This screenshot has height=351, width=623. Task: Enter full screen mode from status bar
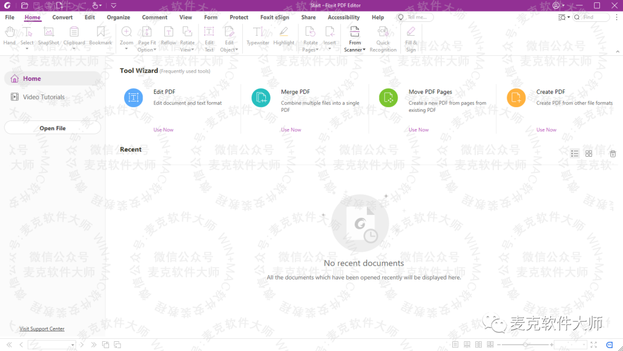594,345
